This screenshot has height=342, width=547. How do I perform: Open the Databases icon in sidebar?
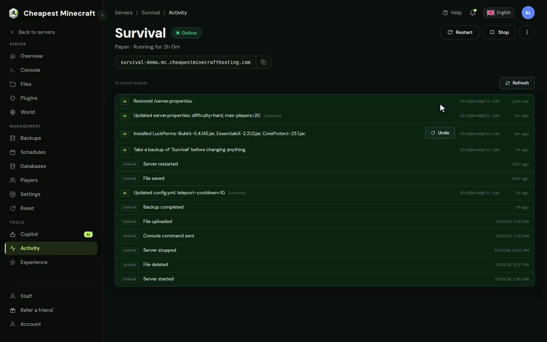pyautogui.click(x=13, y=166)
